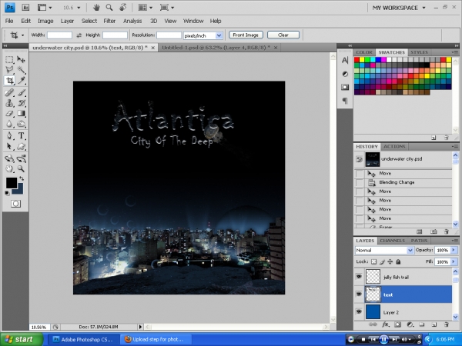Select the Crop tool in toolbox

pos(9,80)
